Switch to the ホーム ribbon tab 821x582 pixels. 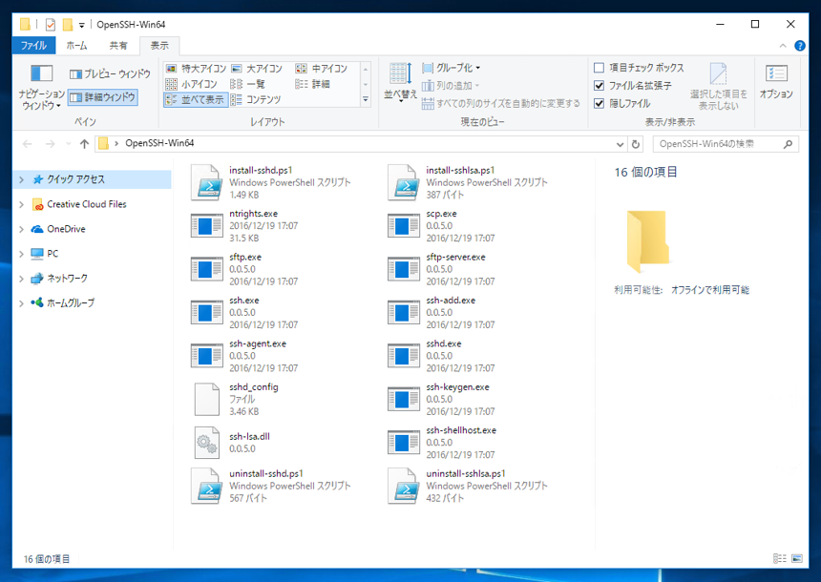(x=76, y=46)
